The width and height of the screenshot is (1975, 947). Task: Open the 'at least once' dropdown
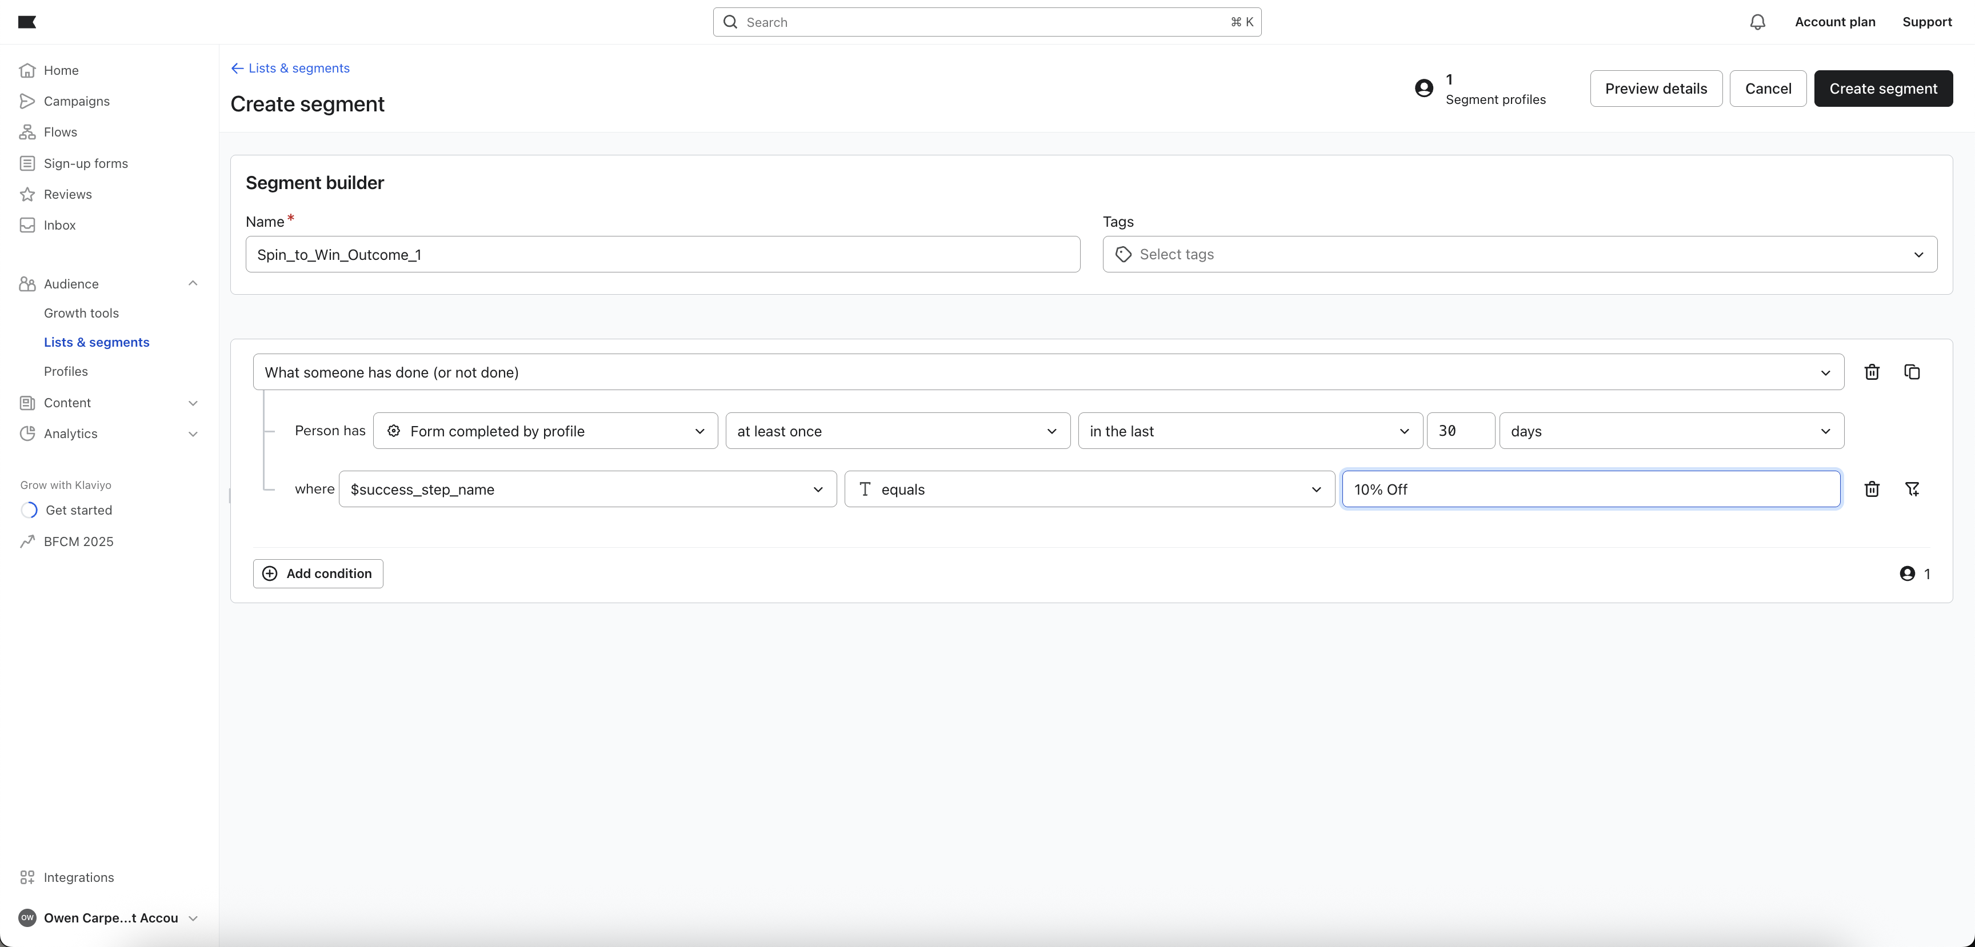pyautogui.click(x=897, y=431)
